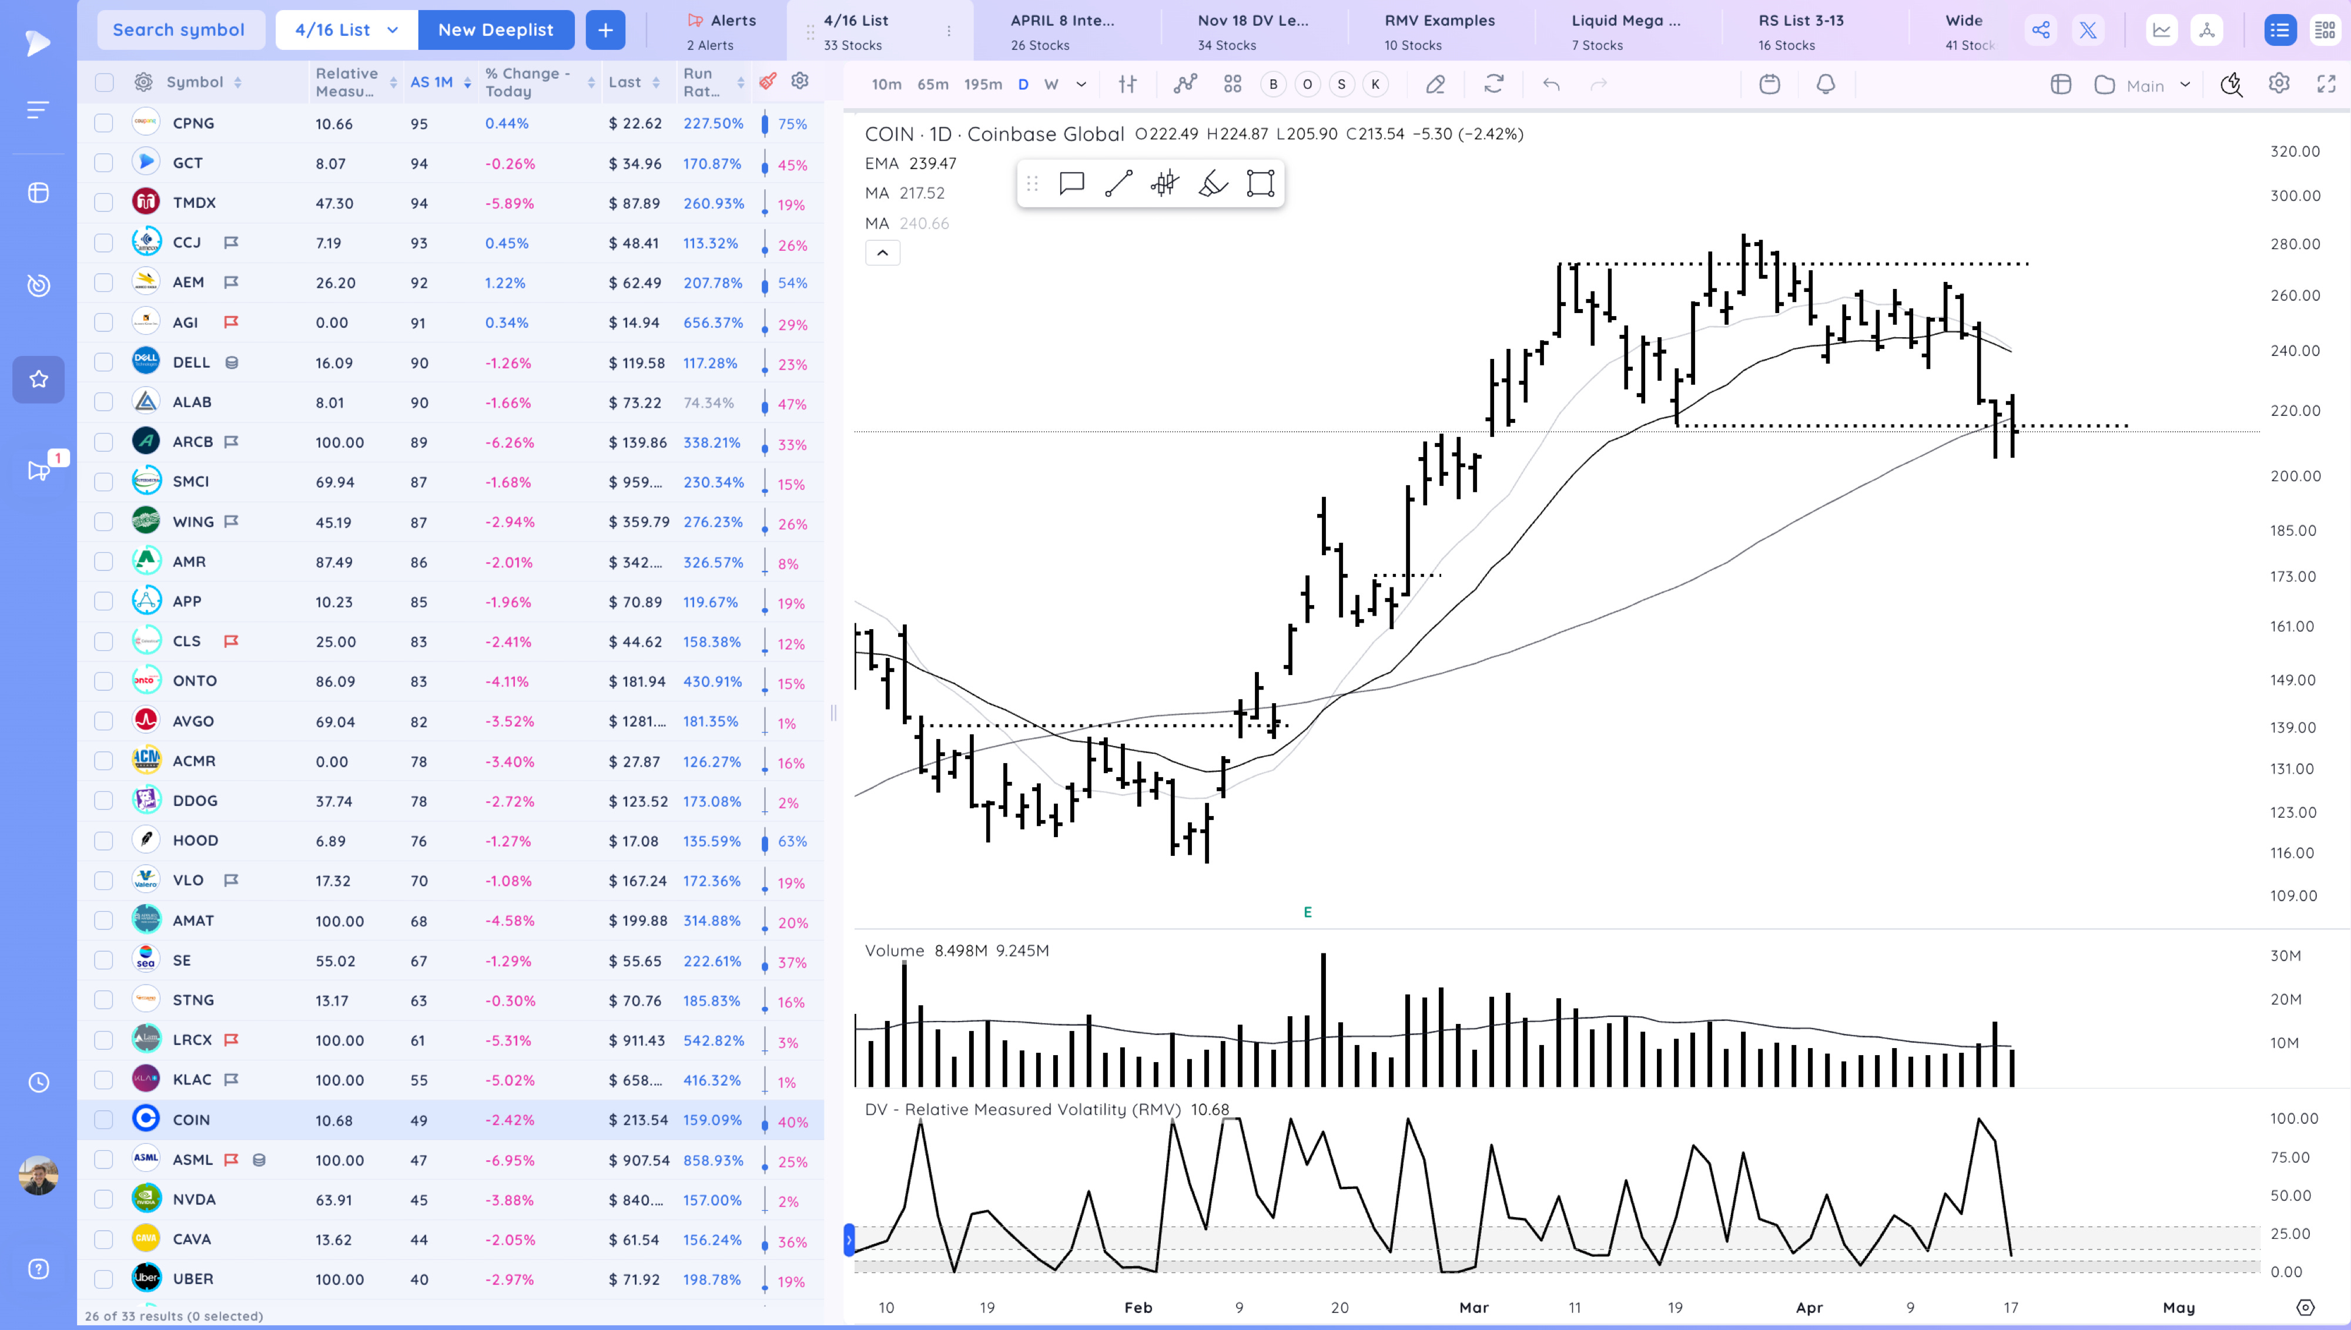This screenshot has width=2351, height=1330.
Task: Click the user profile avatar
Action: pyautogui.click(x=38, y=1175)
